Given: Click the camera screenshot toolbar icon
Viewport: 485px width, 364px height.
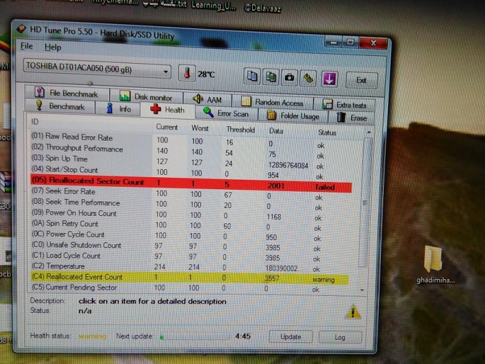Looking at the screenshot, I should pyautogui.click(x=289, y=78).
